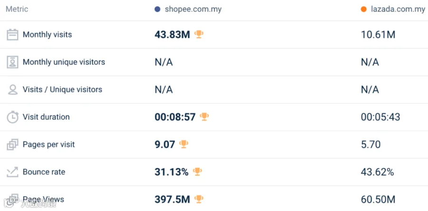Screen dimensions: 428x211
Task: Click the orange dot beside lazada.com.my
Action: (364, 10)
